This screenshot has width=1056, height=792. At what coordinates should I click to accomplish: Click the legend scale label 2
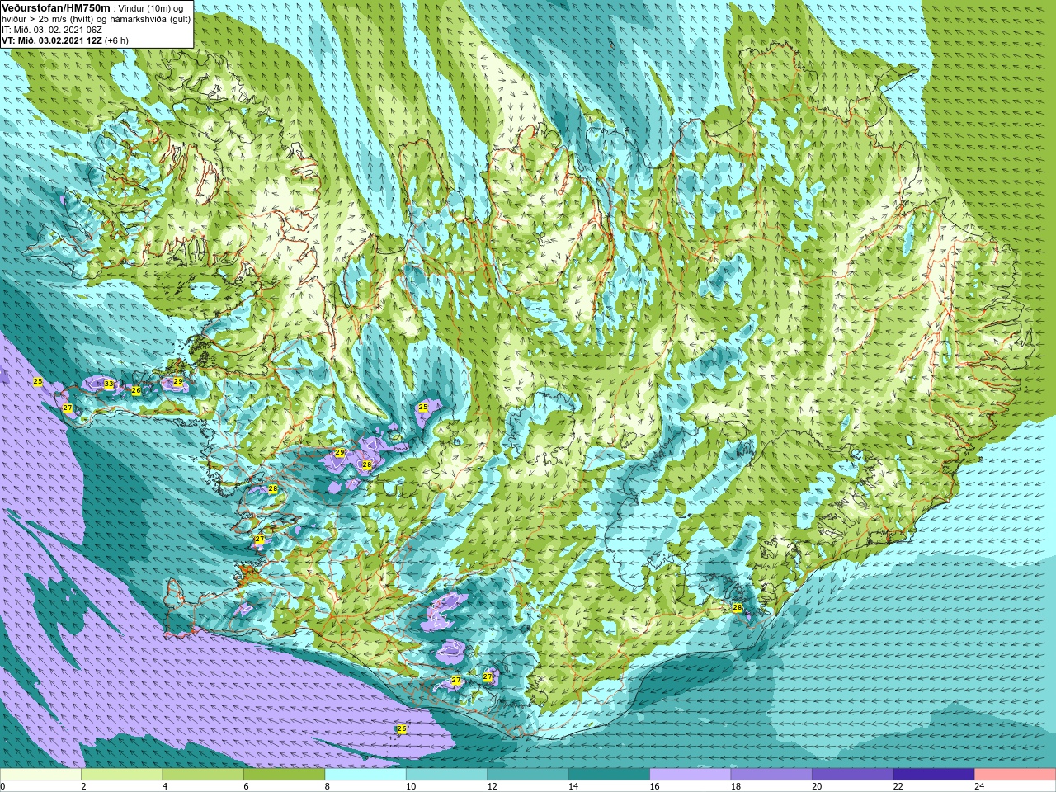point(83,786)
